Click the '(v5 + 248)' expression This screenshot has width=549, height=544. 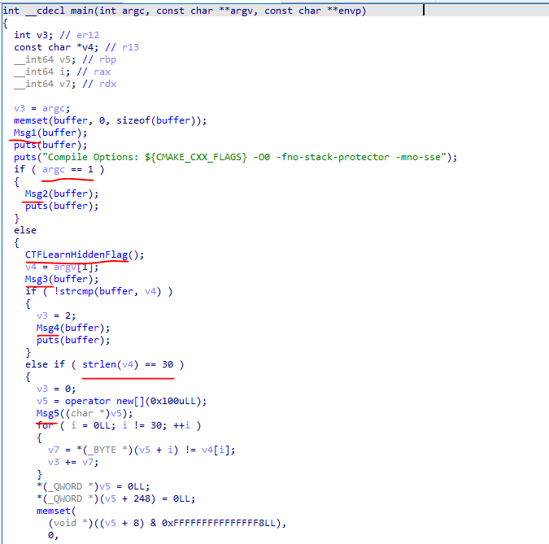coord(128,498)
